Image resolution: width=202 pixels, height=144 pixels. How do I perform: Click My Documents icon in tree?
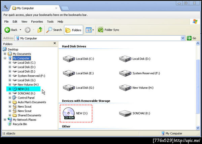click(10, 53)
